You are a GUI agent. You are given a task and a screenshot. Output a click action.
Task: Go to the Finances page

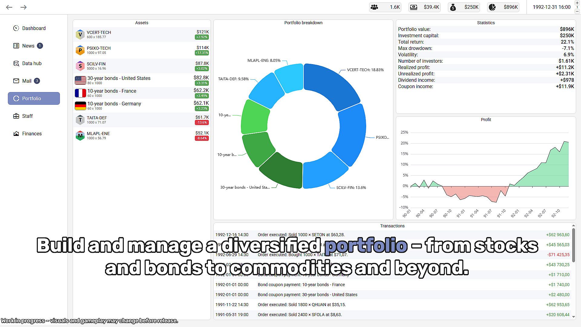(31, 134)
